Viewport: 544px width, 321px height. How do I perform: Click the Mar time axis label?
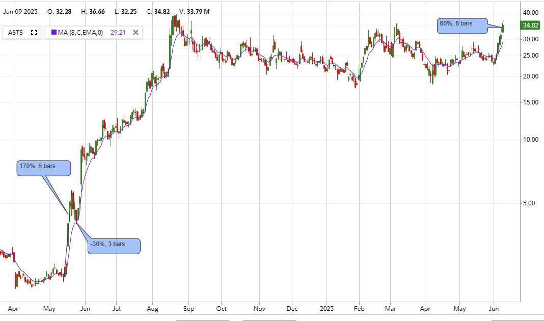point(391,309)
